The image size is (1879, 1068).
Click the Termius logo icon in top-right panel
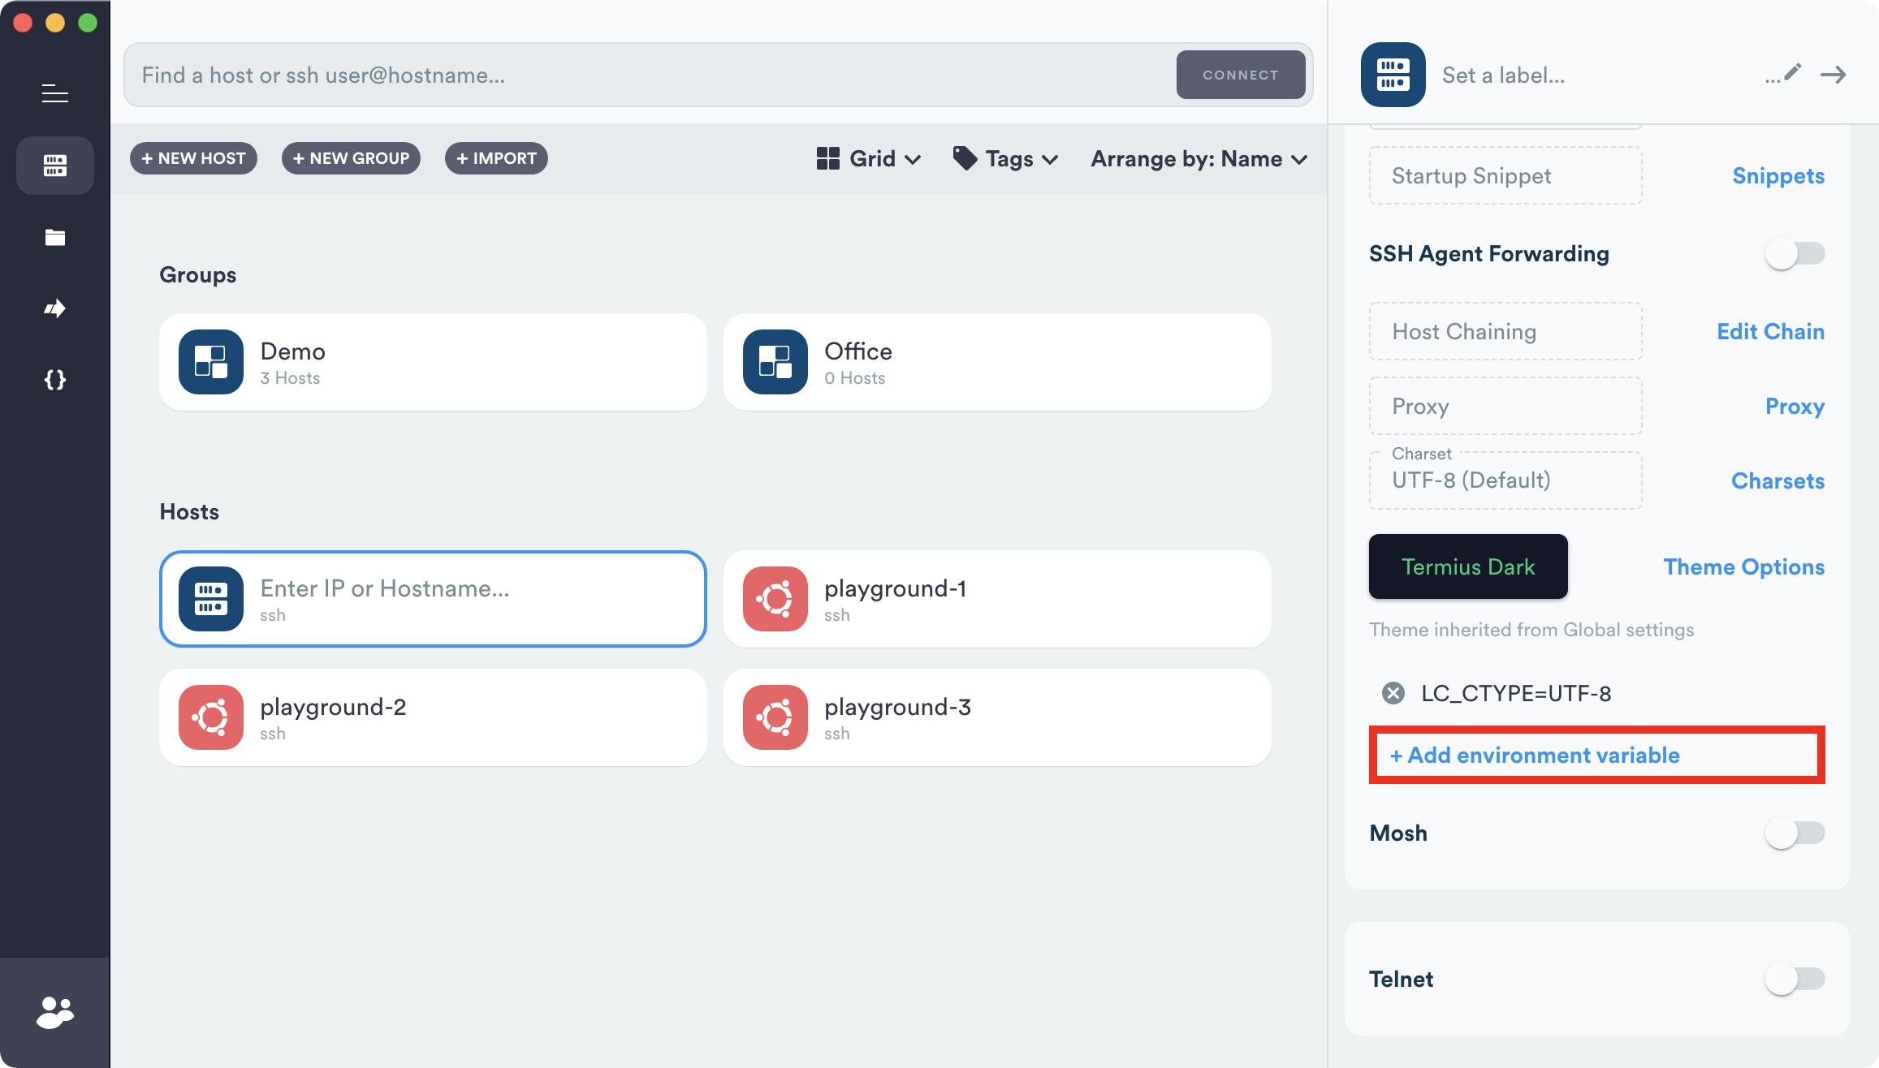coord(1393,74)
